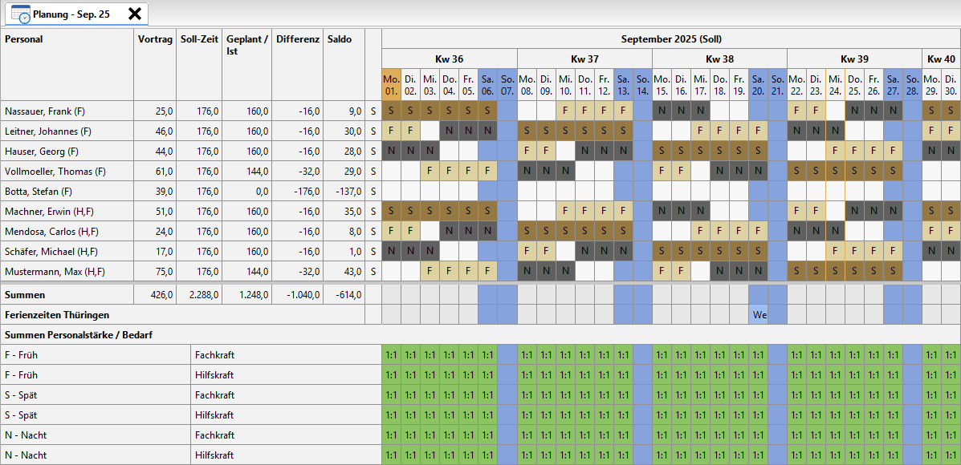
Task: Select the Planung - Sep. 25 tab label
Action: tap(71, 14)
